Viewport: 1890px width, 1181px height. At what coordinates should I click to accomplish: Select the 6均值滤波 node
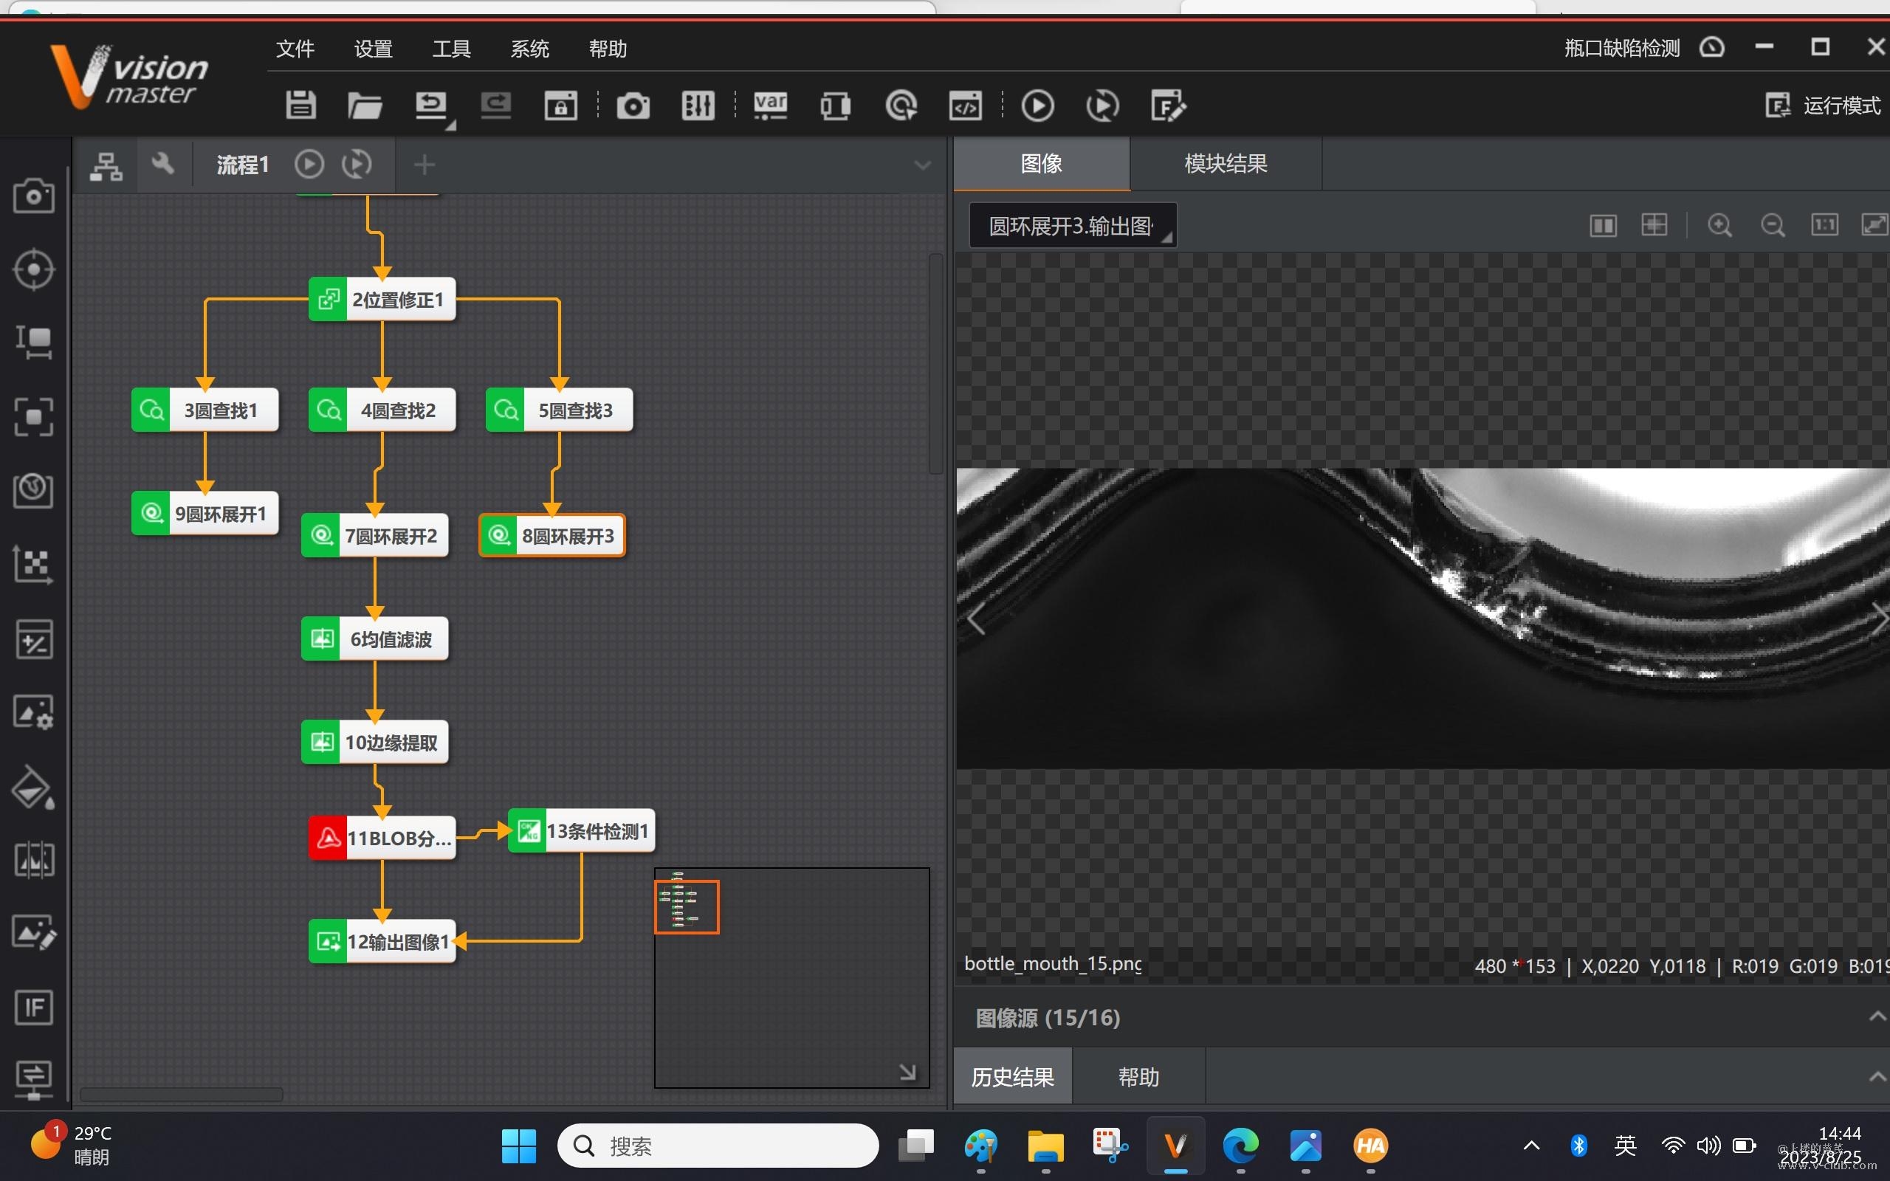tap(375, 639)
